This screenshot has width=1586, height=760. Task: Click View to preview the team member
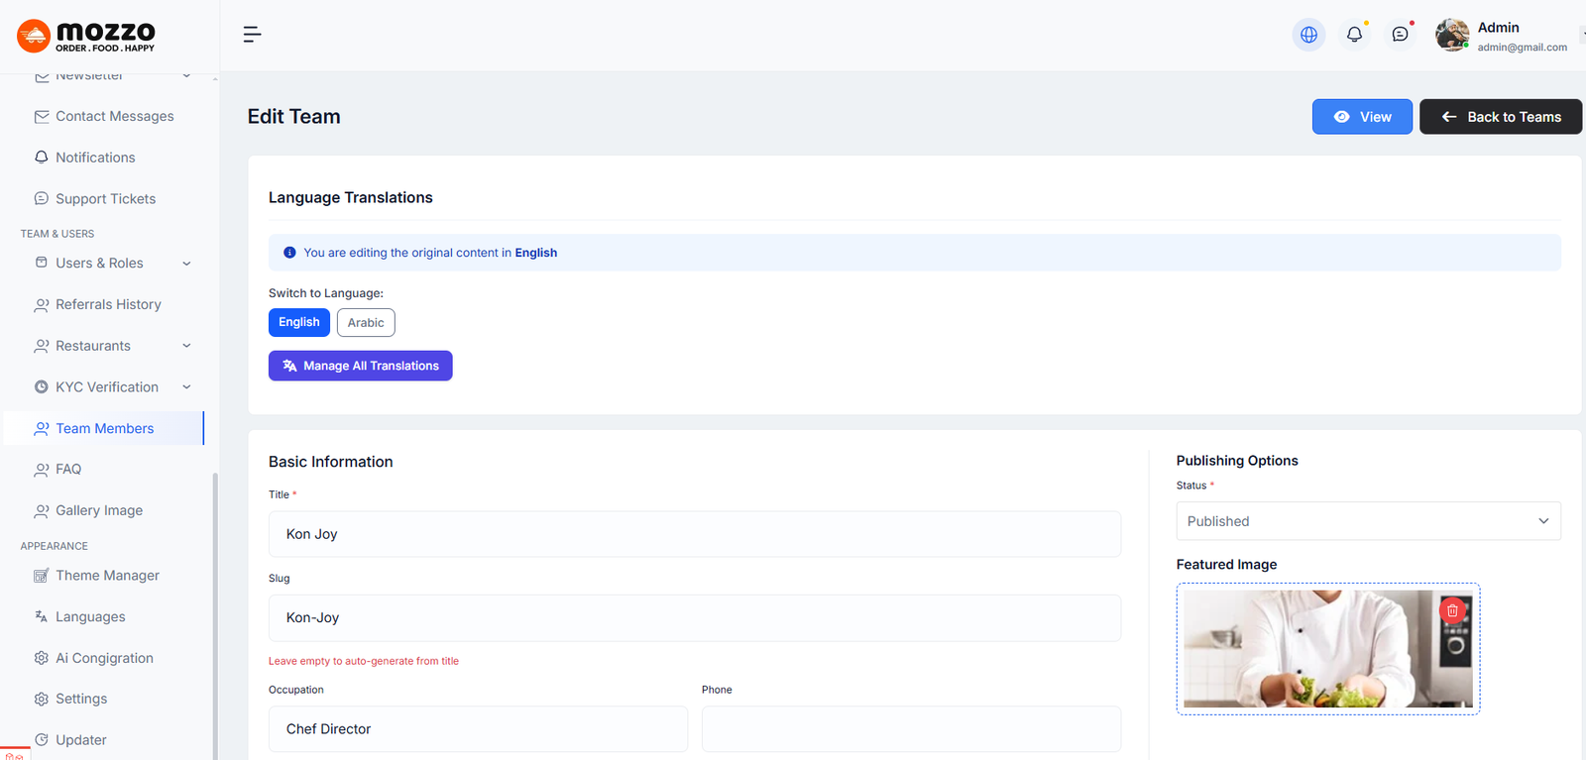tap(1362, 117)
